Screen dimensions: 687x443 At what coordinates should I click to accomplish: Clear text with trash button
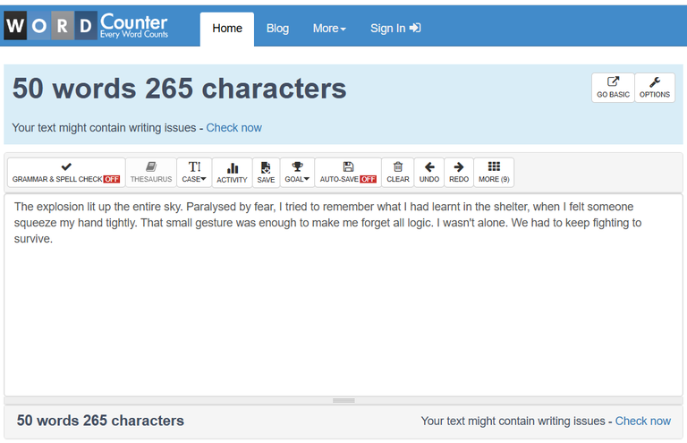[x=398, y=172]
